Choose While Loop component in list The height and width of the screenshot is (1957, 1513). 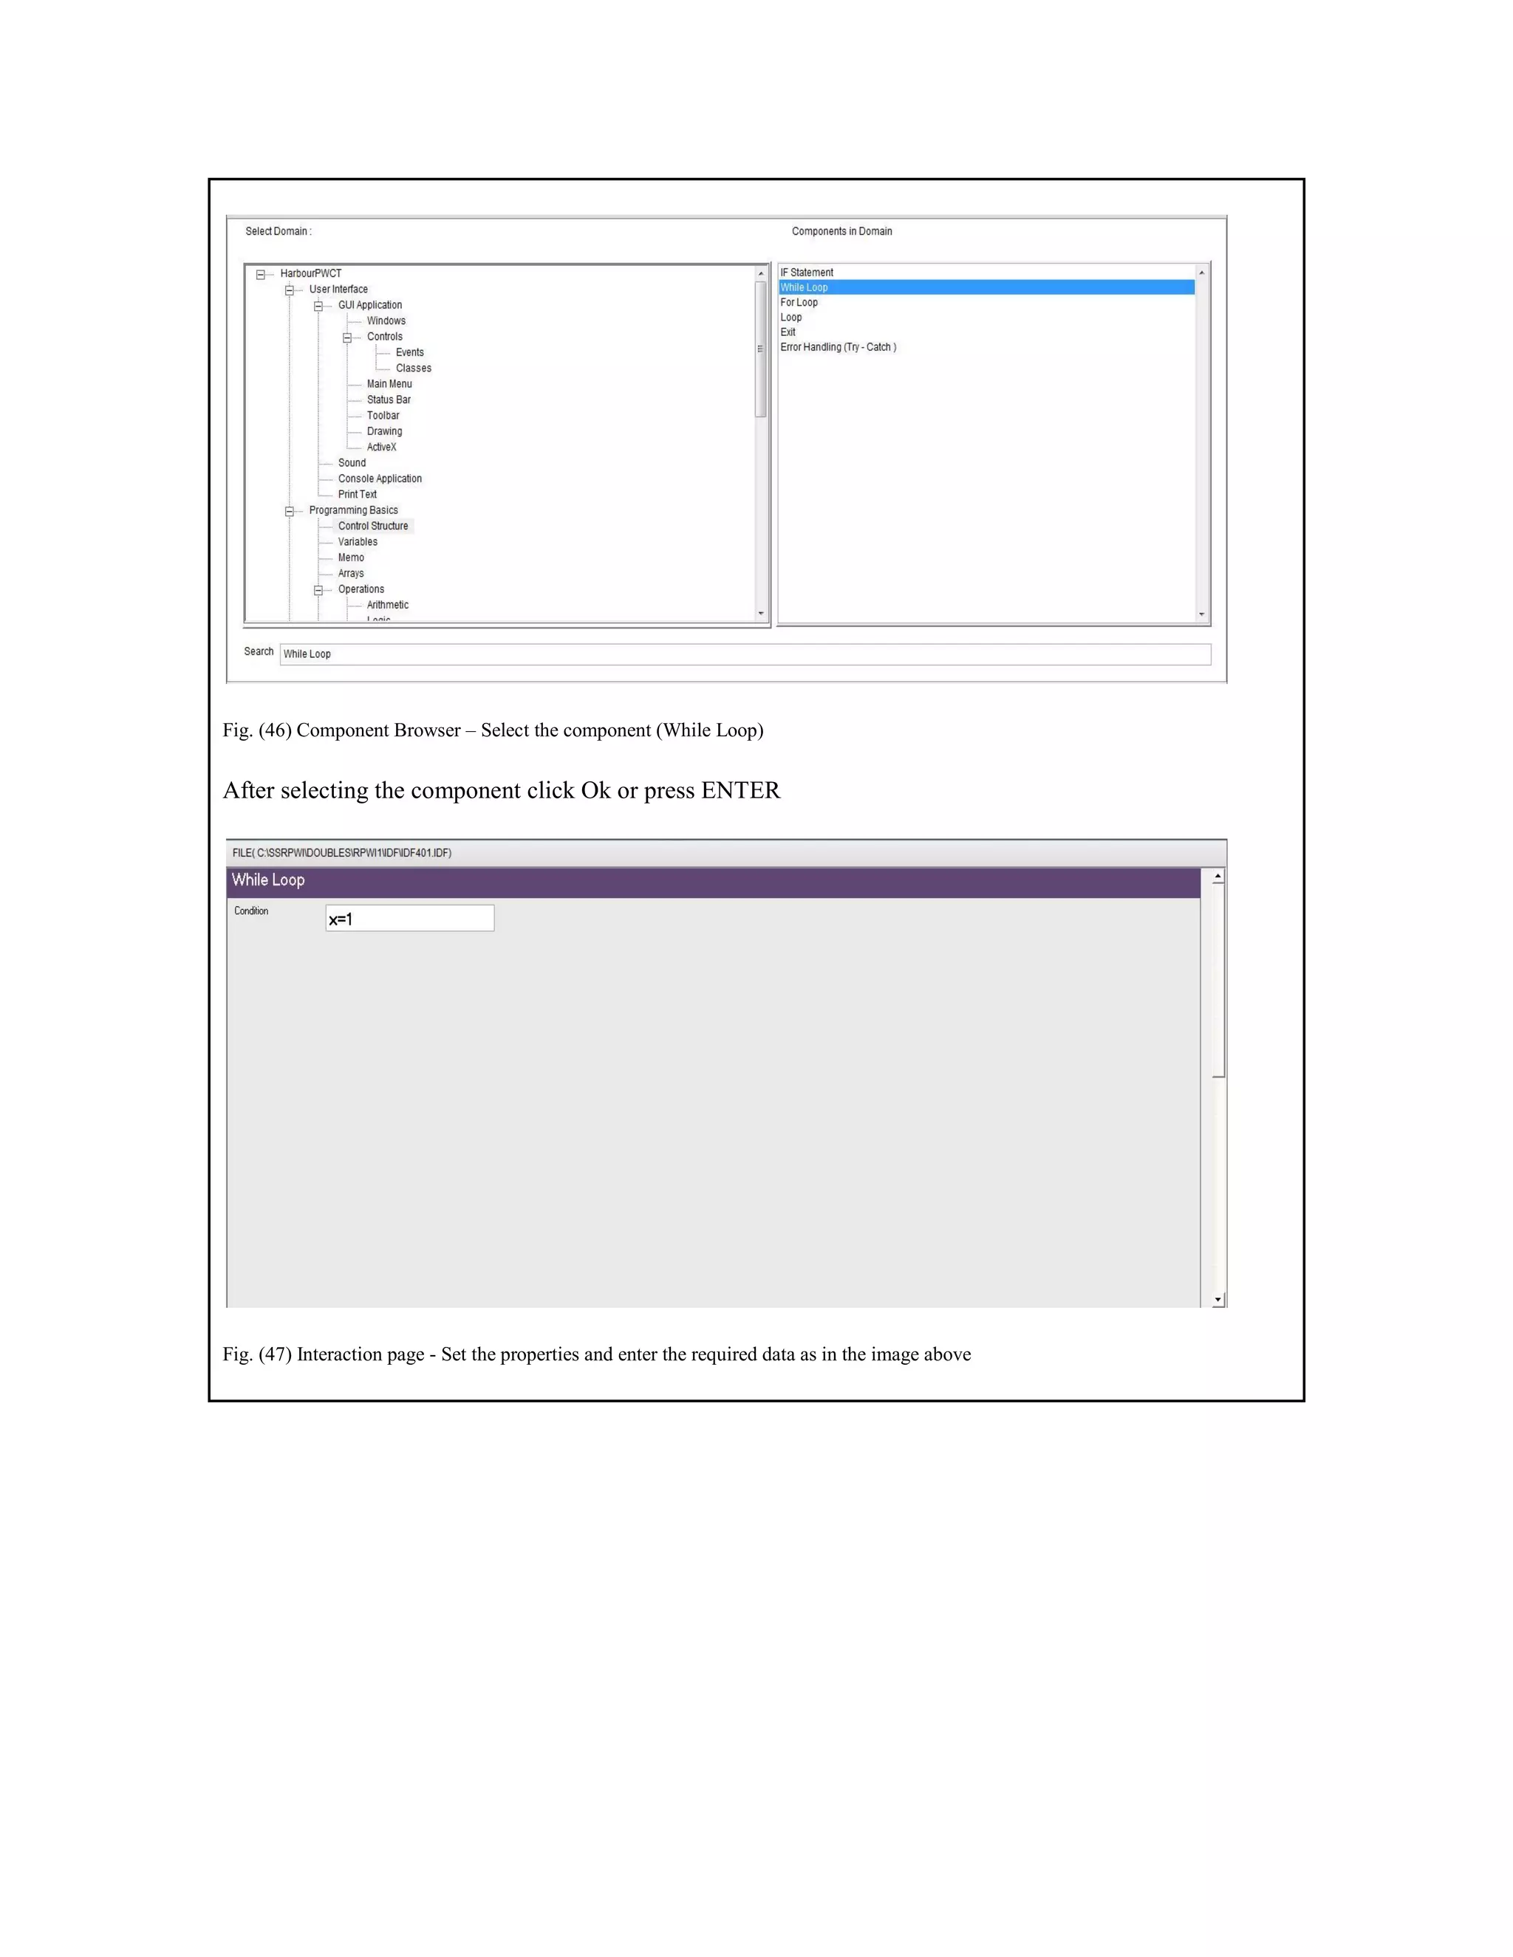pyautogui.click(x=986, y=287)
